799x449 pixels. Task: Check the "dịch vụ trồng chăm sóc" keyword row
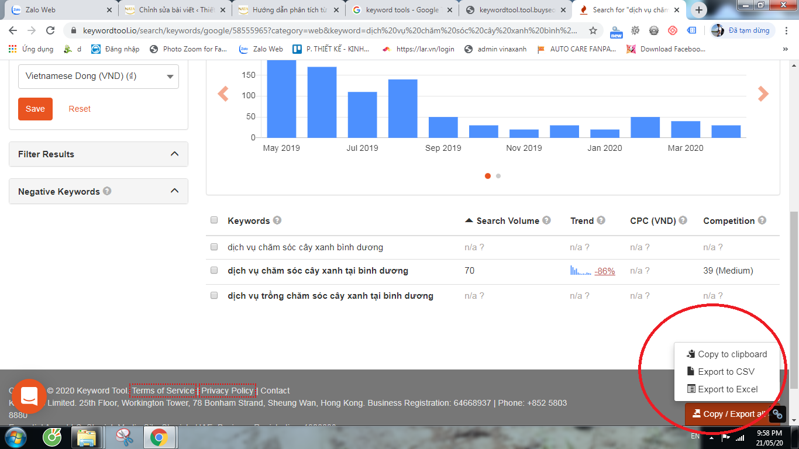[x=214, y=295]
